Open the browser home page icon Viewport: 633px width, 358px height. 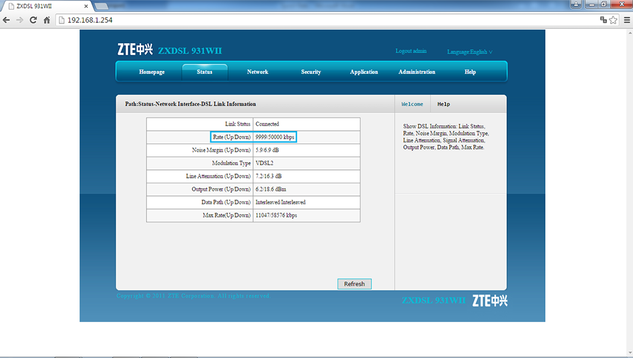[47, 20]
